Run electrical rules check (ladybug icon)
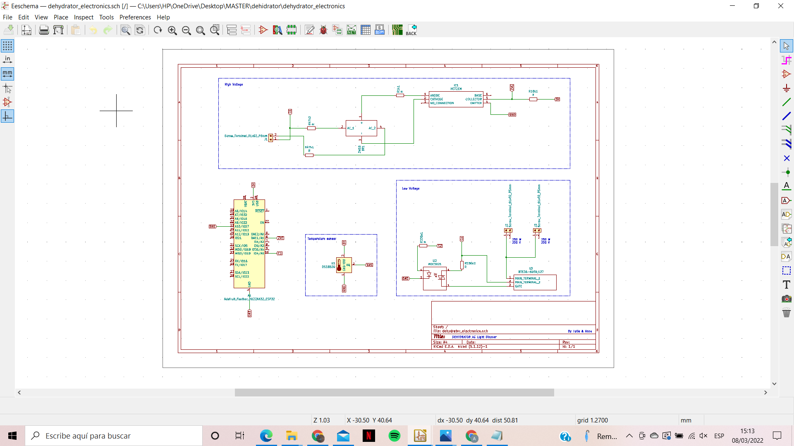 [x=323, y=30]
